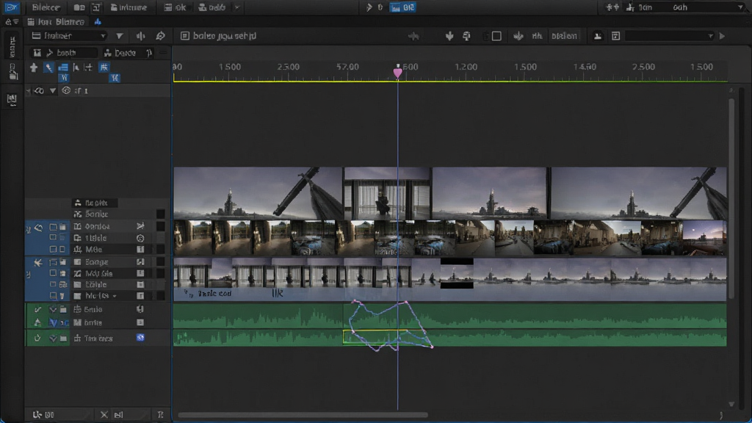This screenshot has width=752, height=423.
Task: Collapse the disclosure triangle in the track header row
Action: (53, 90)
